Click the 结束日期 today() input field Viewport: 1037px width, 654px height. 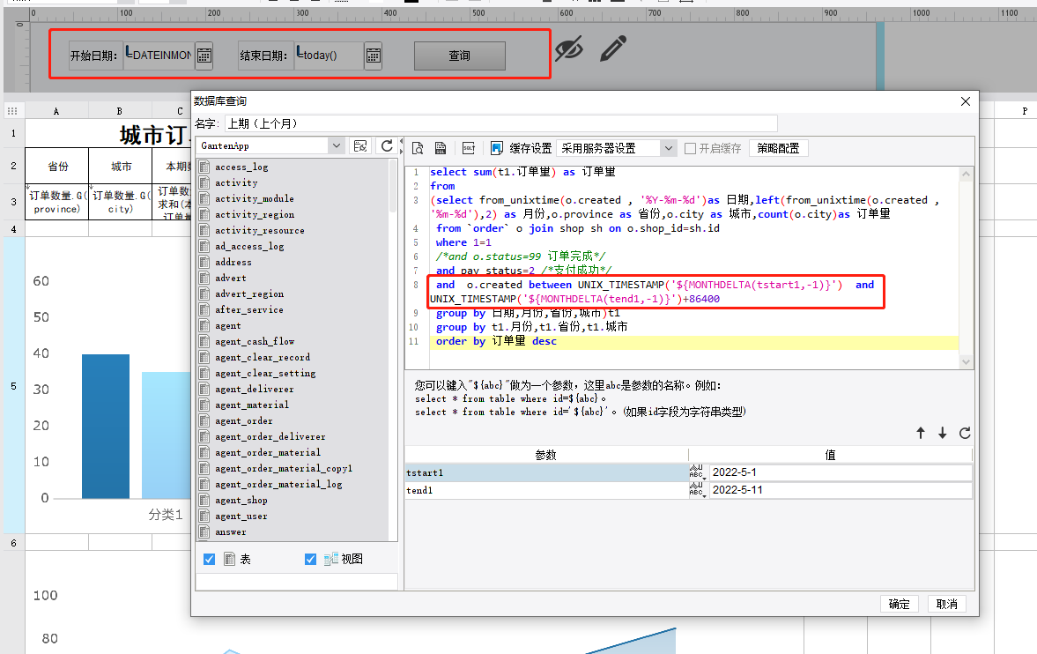(x=330, y=56)
